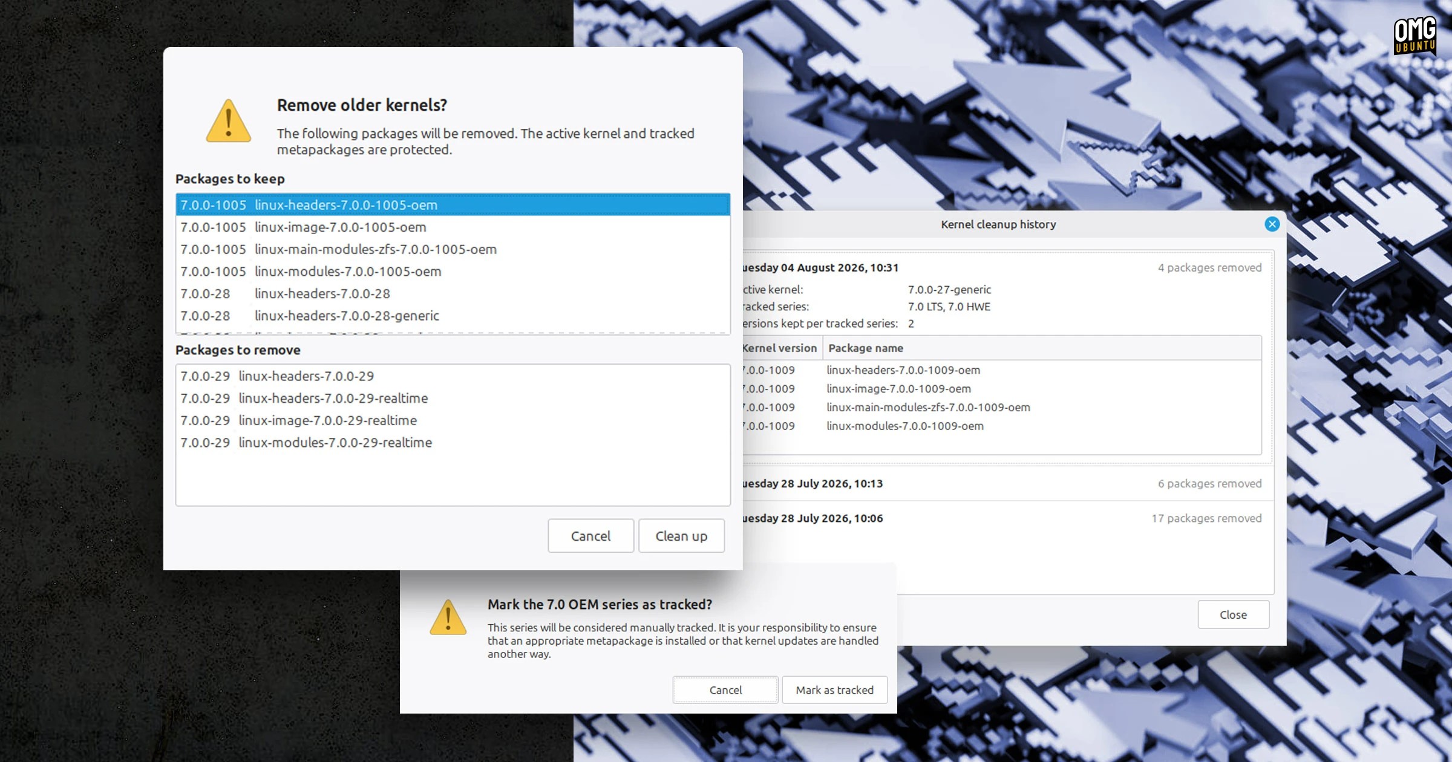Click the tracked series value 7.0 LTS, 7.0 HWE
Image resolution: width=1452 pixels, height=762 pixels.
949,307
